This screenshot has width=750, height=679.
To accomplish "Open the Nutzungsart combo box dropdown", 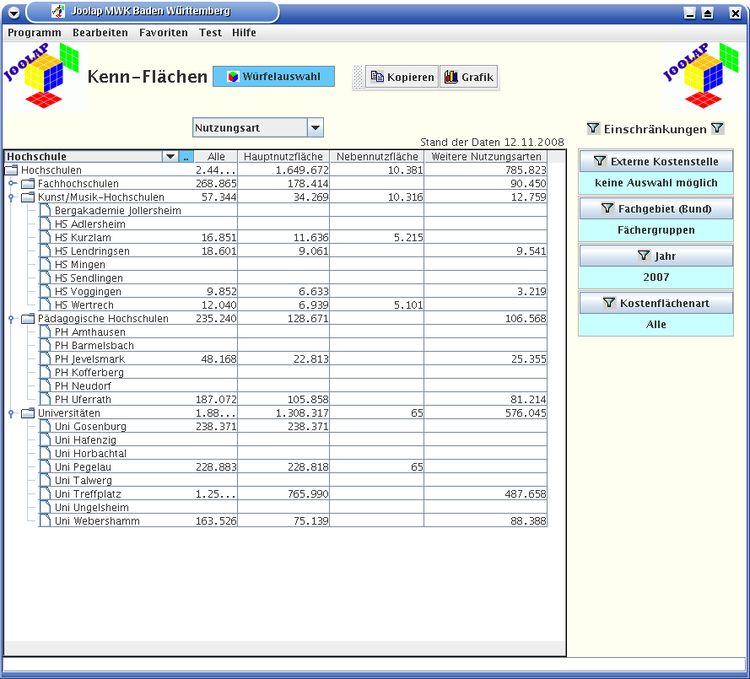I will (x=315, y=128).
